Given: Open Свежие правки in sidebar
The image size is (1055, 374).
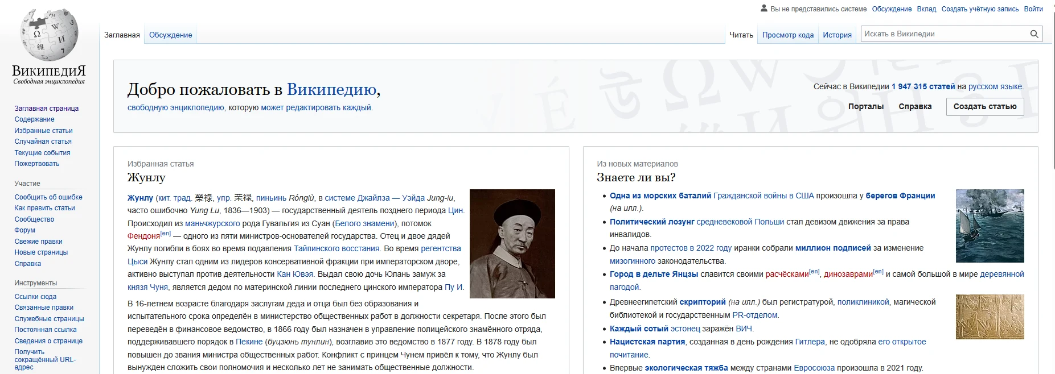Looking at the screenshot, I should tap(38, 242).
